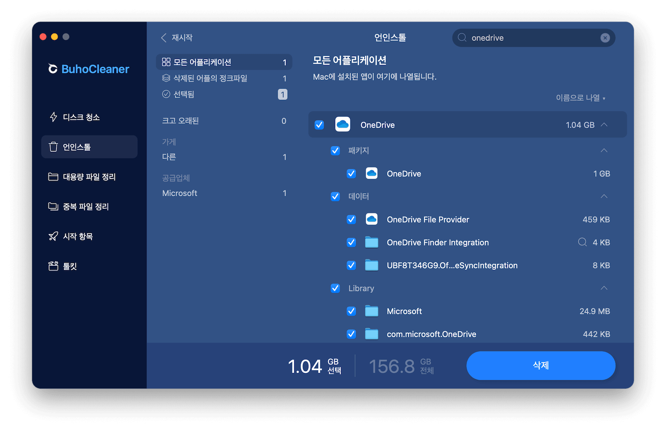Toggle the Library group checkbox
This screenshot has height=431, width=666.
click(x=335, y=288)
